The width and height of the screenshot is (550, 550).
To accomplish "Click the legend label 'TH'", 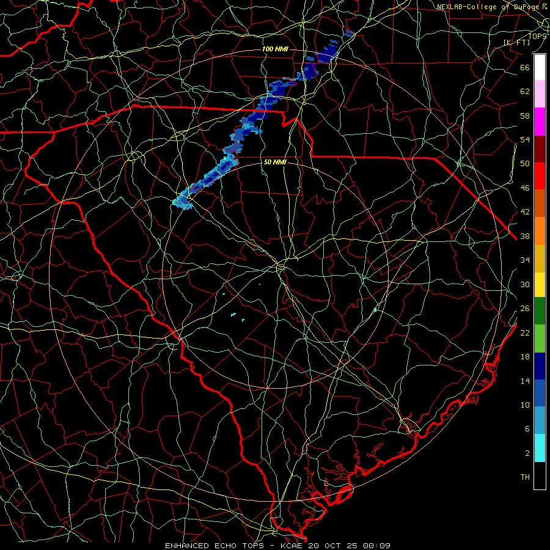I will (x=525, y=477).
